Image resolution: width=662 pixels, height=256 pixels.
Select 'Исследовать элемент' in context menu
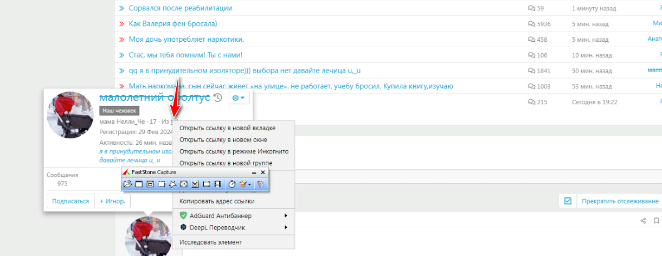coord(210,242)
